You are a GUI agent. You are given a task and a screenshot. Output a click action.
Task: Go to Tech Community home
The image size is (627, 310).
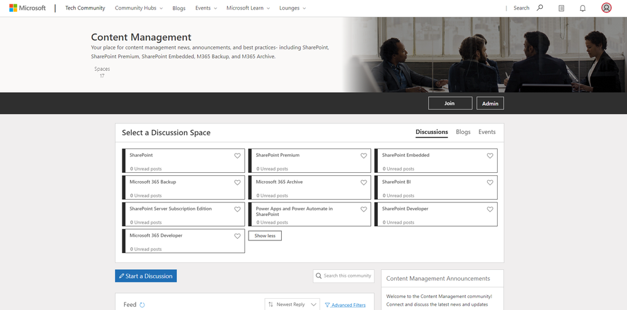85,8
